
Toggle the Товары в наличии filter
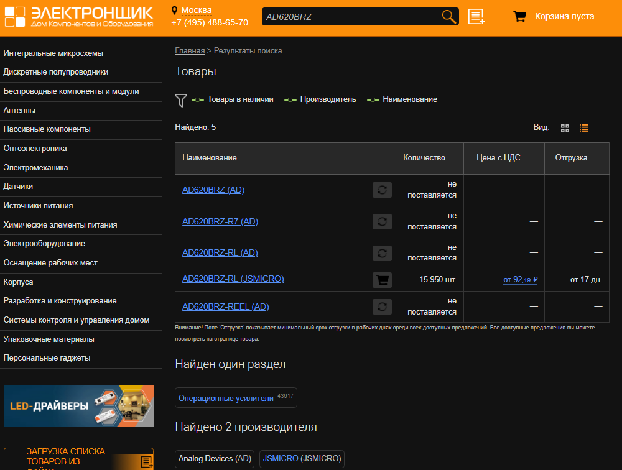pyautogui.click(x=240, y=99)
